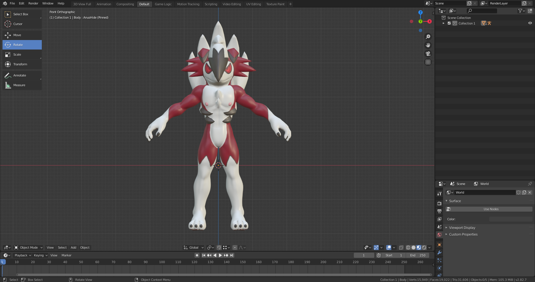
Task: Toggle Collection 1 exclude checkbox
Action: pyautogui.click(x=449, y=23)
